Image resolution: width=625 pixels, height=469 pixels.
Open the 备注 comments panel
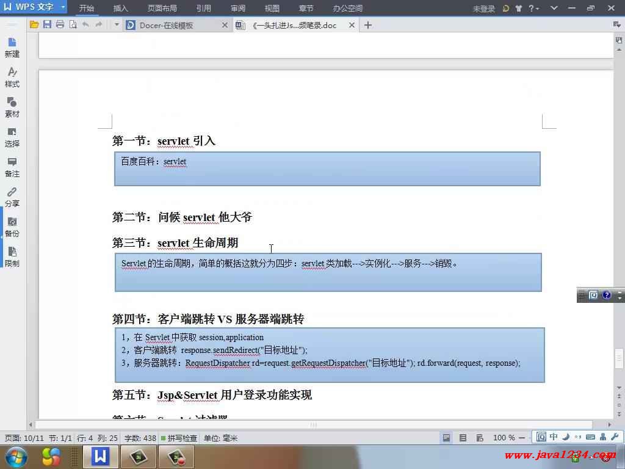coord(12,167)
